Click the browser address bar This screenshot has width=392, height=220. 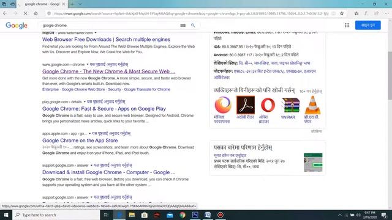191,13
